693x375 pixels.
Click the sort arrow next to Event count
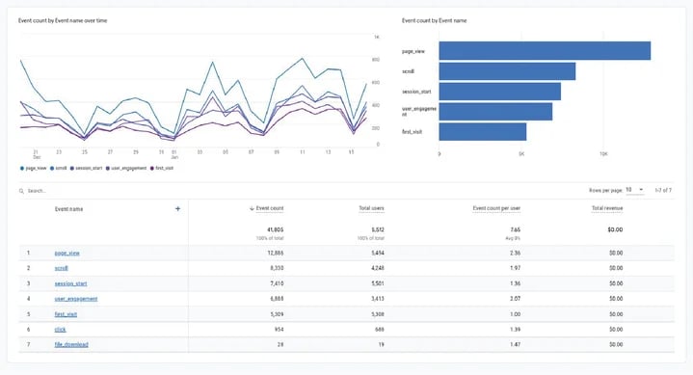tap(252, 208)
